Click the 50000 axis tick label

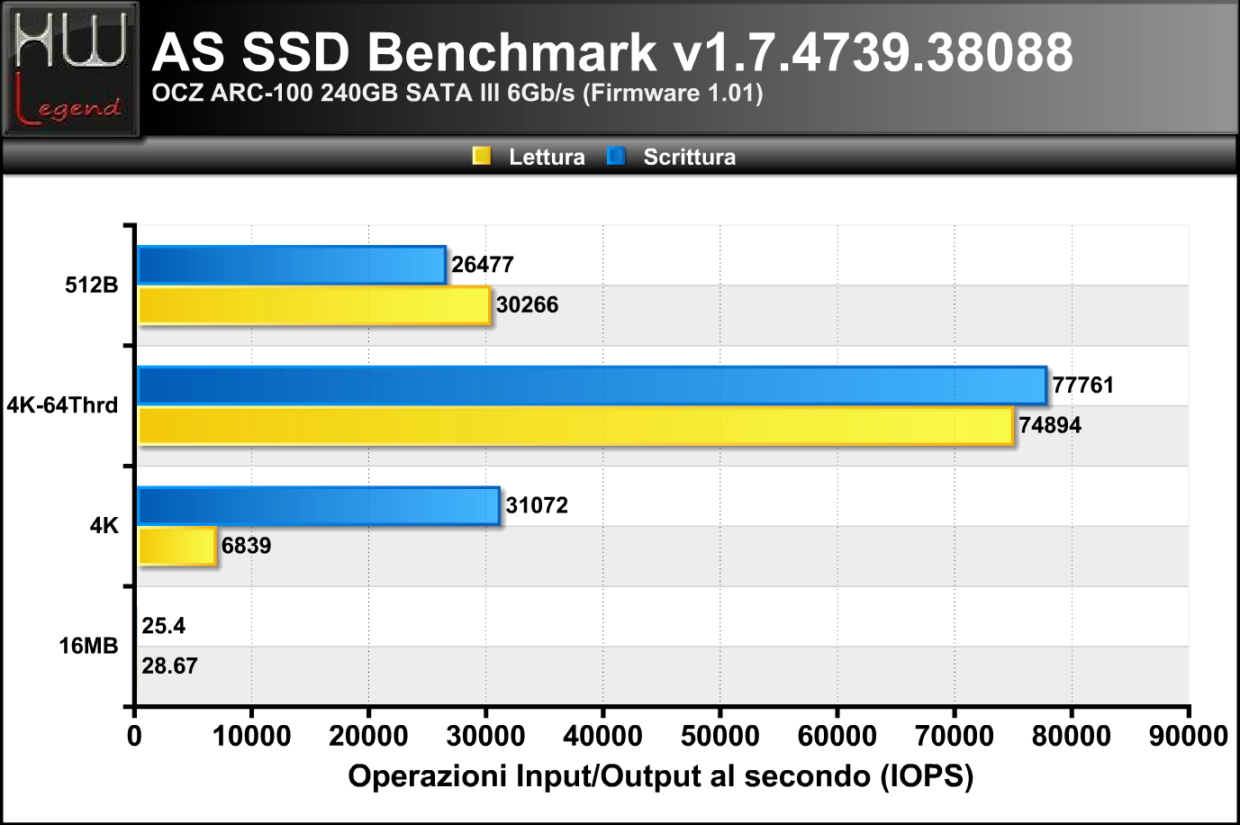(x=720, y=736)
